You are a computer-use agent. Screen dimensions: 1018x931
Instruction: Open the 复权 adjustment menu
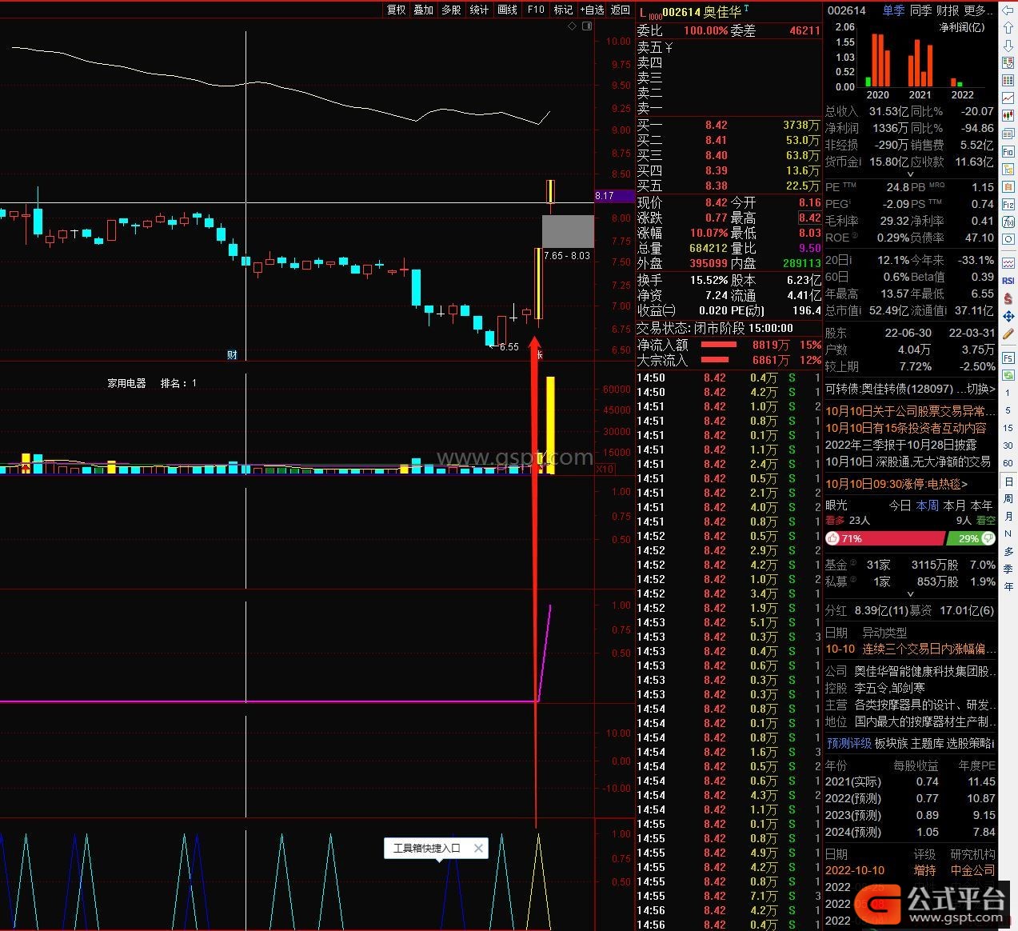pos(397,10)
